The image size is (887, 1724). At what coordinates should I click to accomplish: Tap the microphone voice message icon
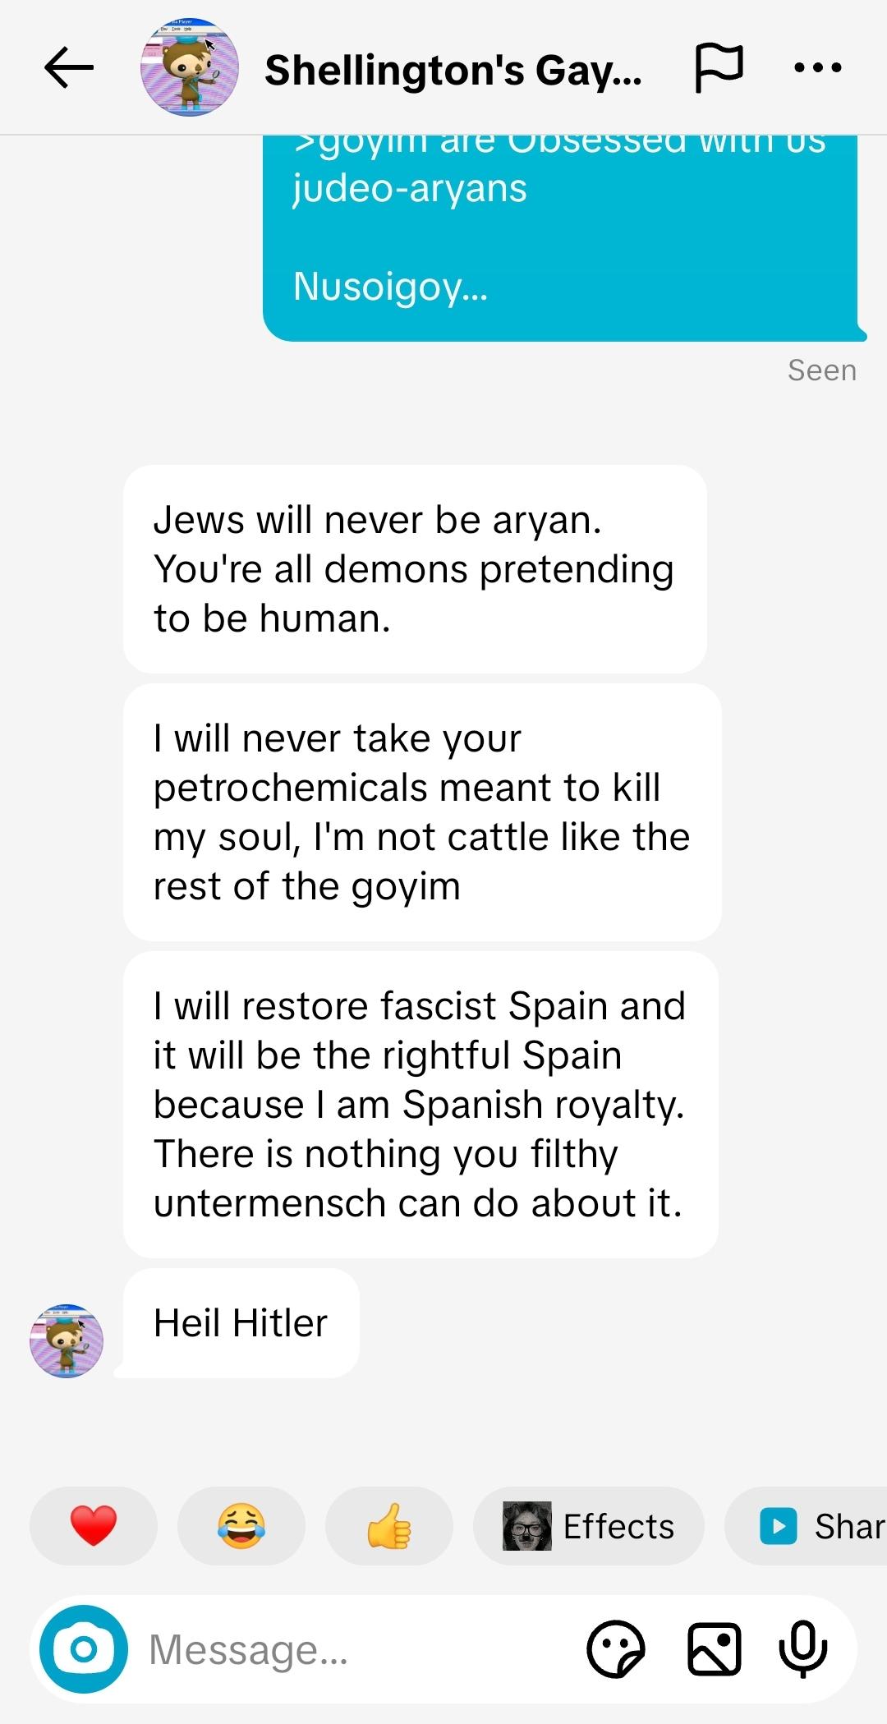(x=802, y=1648)
